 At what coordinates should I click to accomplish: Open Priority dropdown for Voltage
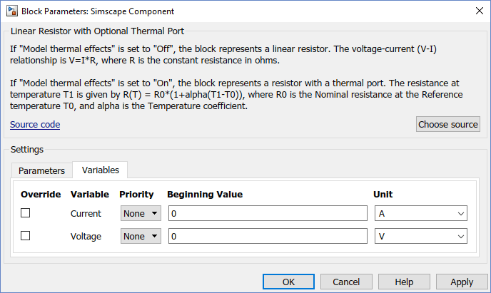click(141, 236)
